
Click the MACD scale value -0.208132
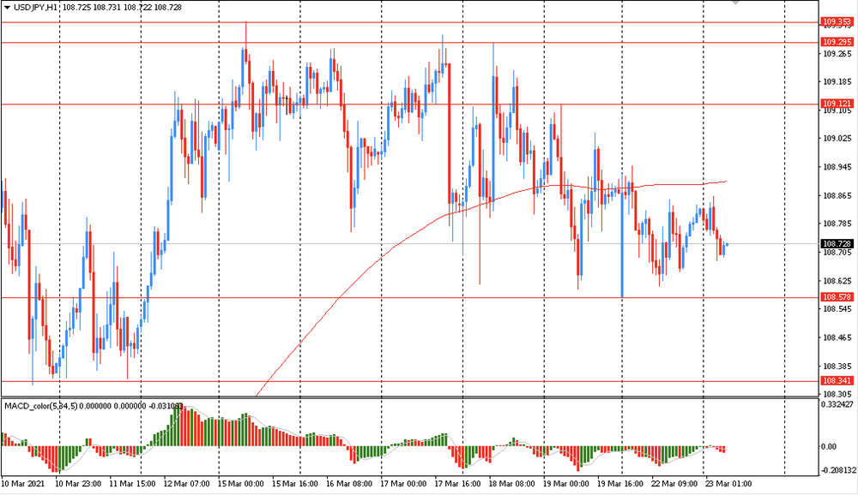pyautogui.click(x=837, y=470)
